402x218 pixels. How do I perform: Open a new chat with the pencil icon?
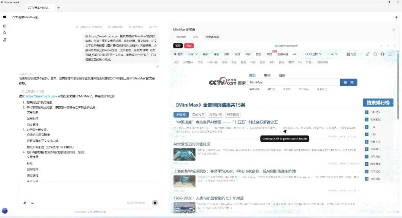click(5, 25)
